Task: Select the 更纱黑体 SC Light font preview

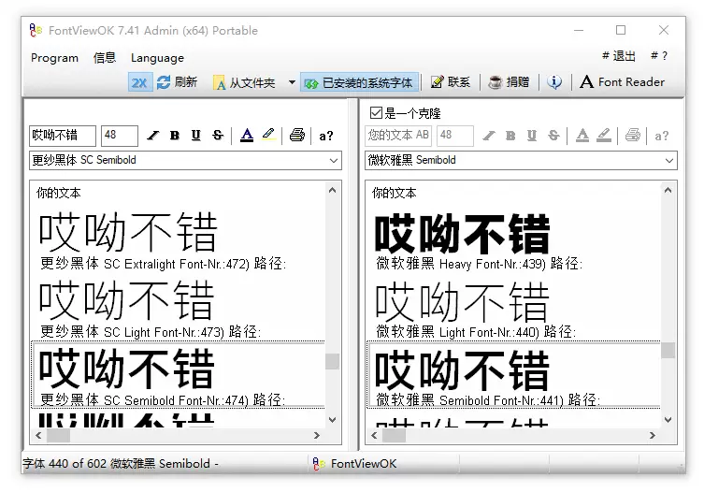Action: (179, 308)
